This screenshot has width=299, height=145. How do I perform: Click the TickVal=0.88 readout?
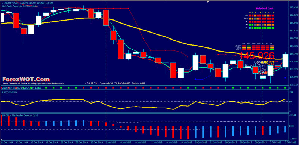(123, 83)
